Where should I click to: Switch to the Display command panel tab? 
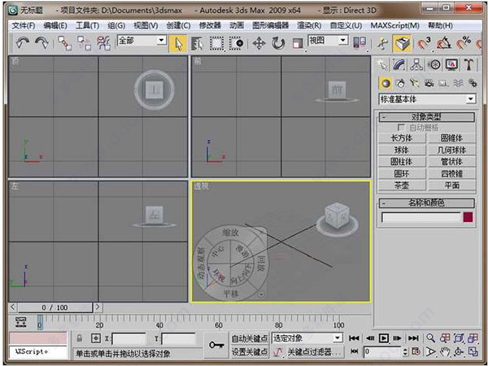(451, 65)
